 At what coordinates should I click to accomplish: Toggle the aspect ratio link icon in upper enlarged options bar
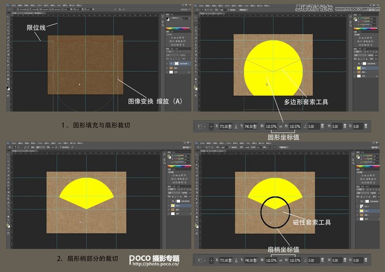pyautogui.click(x=281, y=127)
